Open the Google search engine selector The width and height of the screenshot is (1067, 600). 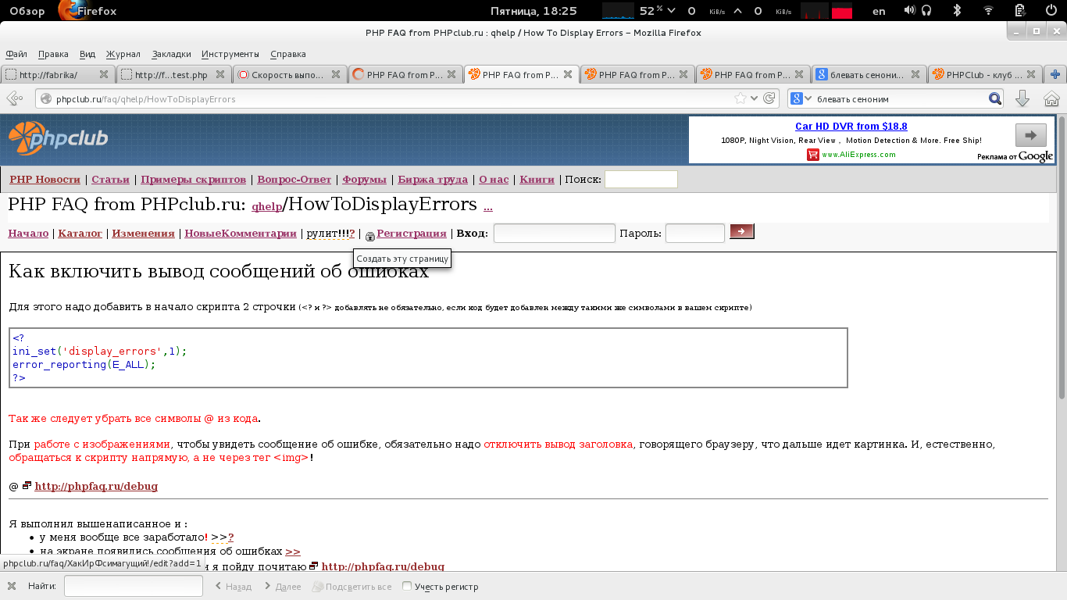[x=800, y=98]
